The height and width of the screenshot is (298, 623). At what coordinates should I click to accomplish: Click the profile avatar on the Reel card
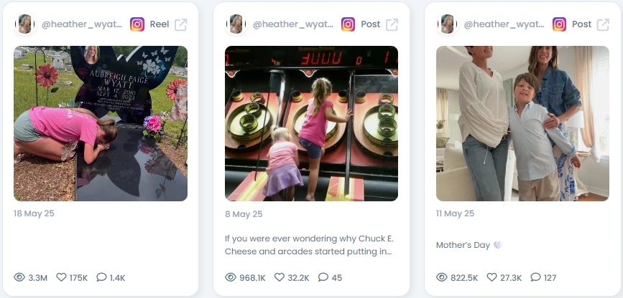coord(24,24)
